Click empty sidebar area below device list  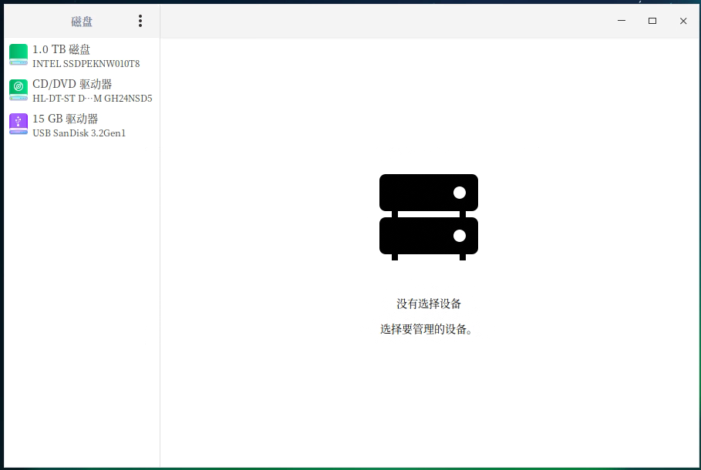(82, 308)
